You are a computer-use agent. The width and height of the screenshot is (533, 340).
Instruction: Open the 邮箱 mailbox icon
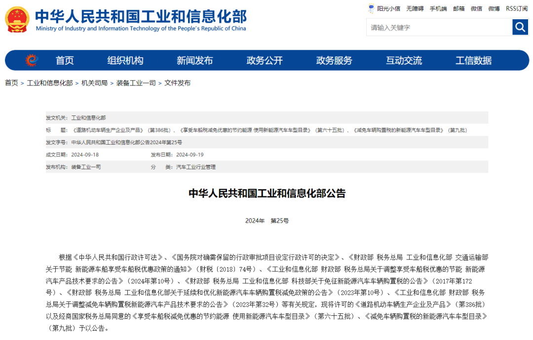click(458, 8)
